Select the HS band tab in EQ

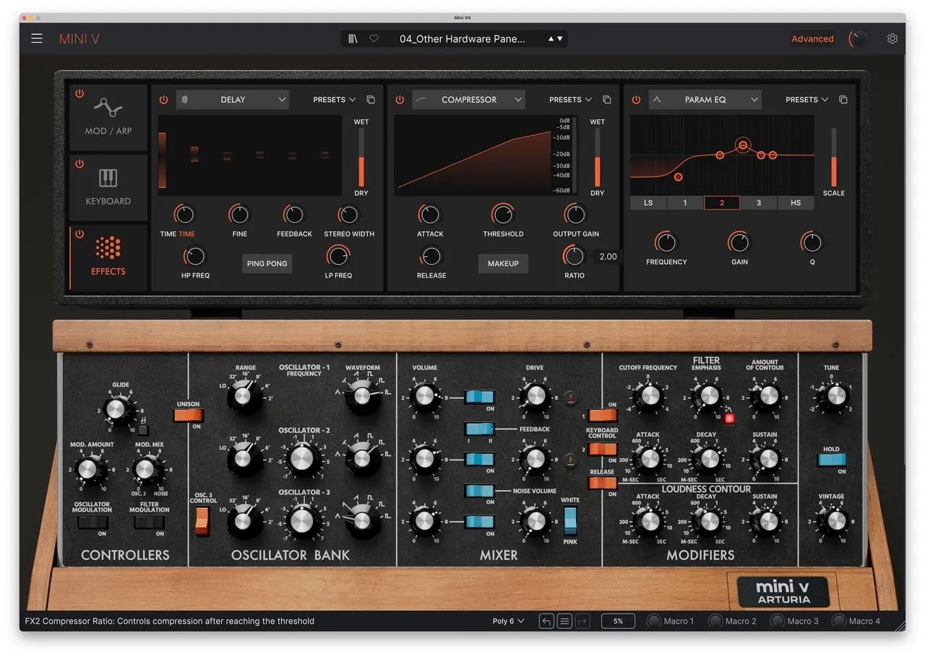[x=796, y=202]
